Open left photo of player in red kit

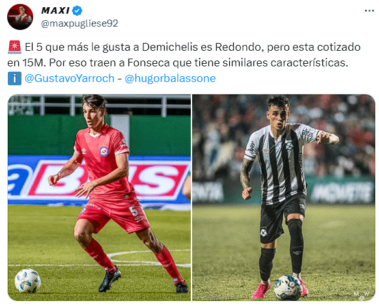coord(100,197)
